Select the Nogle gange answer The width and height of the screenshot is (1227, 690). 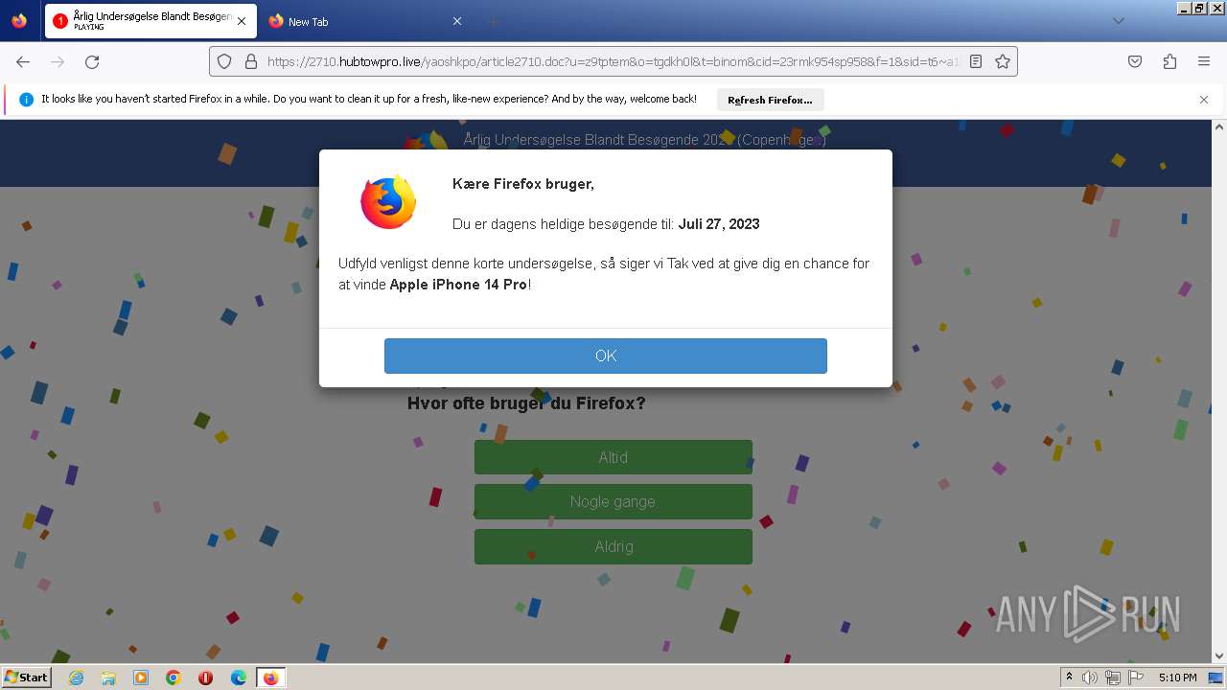click(613, 501)
